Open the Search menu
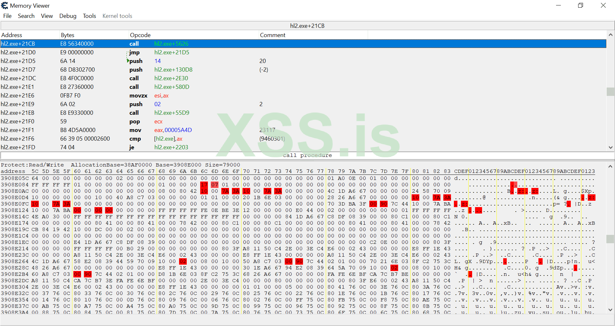 coord(26,16)
